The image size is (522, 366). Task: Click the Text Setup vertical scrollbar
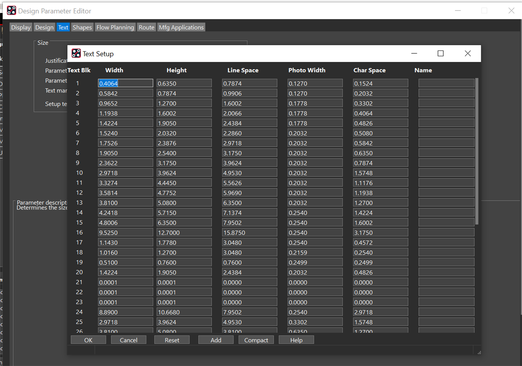point(477,151)
